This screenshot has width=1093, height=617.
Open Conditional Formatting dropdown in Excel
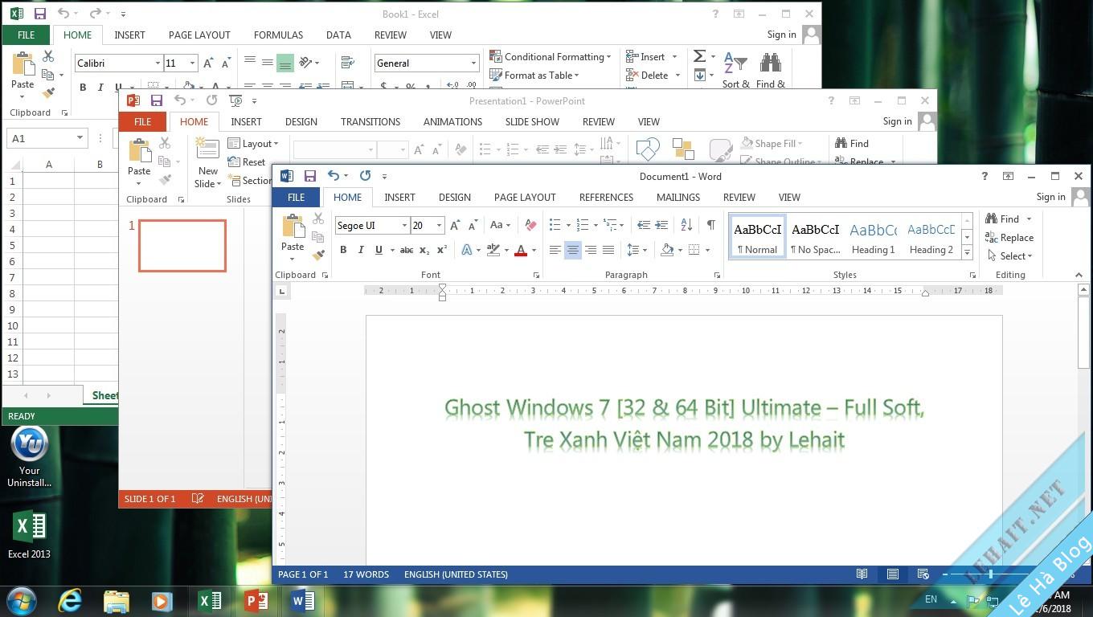(551, 56)
